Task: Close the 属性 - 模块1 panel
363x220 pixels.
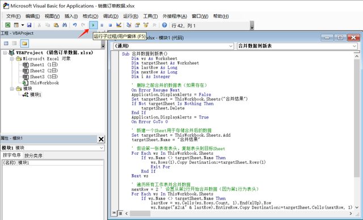Action: pos(101,139)
